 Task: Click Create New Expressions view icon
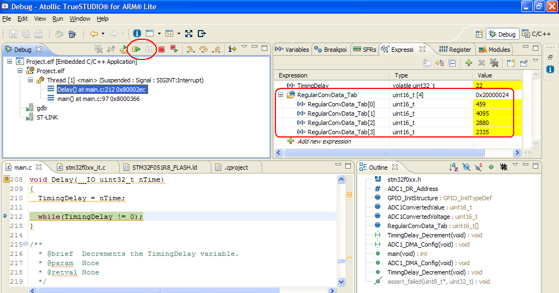511,63
